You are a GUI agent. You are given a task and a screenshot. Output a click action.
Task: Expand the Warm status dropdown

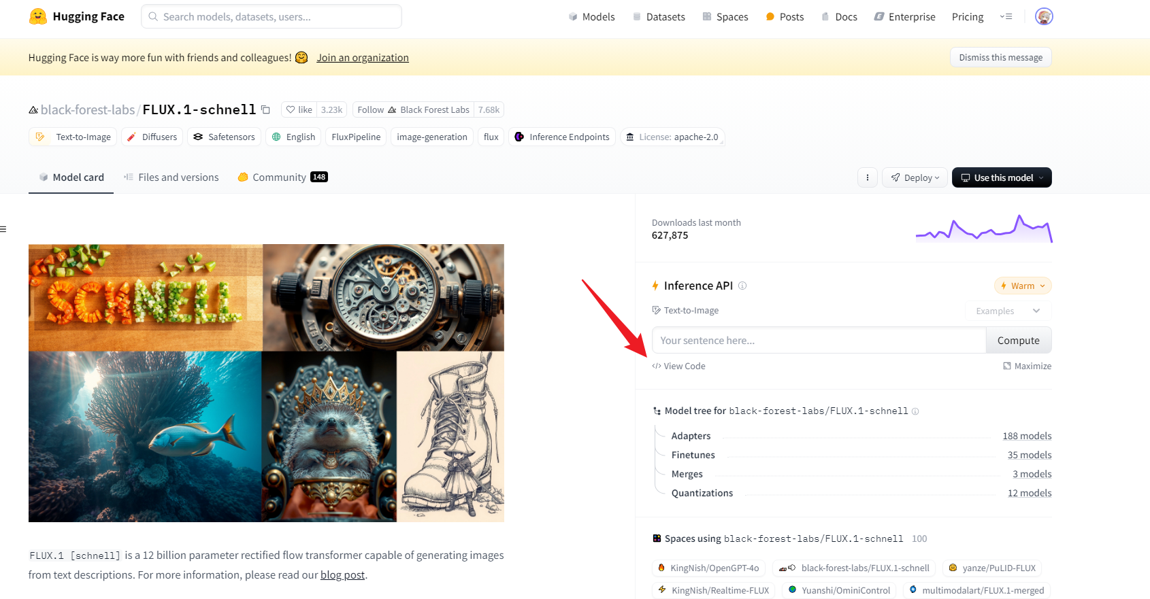pyautogui.click(x=1023, y=286)
